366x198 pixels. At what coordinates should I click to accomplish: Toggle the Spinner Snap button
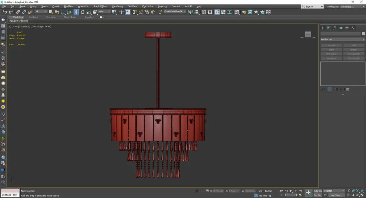153,12
